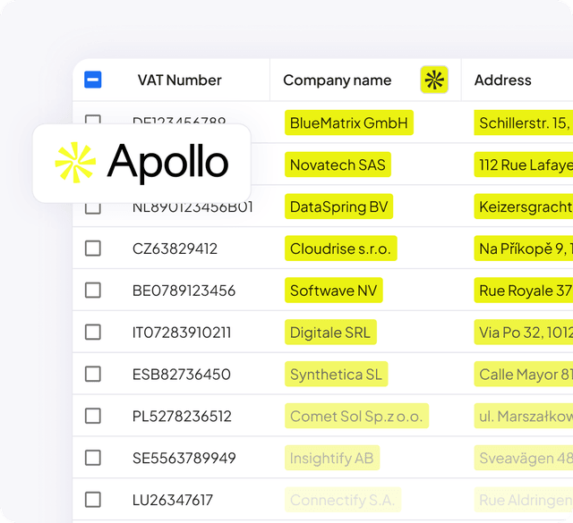Toggle the select-all checkbox in table header
The width and height of the screenshot is (573, 523).
click(x=93, y=80)
